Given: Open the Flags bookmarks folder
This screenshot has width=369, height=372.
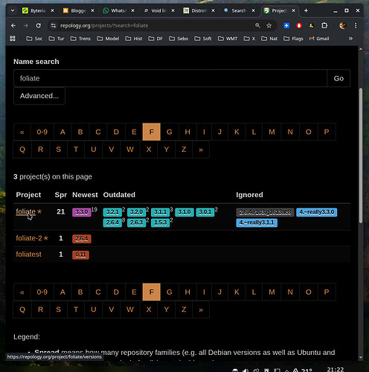Looking at the screenshot, I should point(293,39).
